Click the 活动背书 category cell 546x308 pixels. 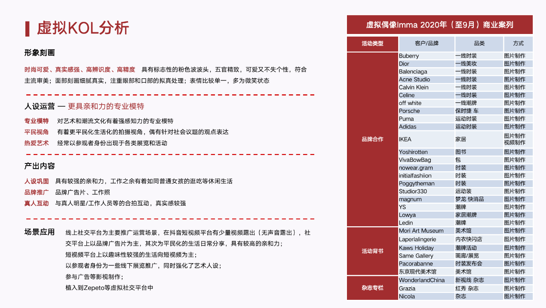coord(372,251)
